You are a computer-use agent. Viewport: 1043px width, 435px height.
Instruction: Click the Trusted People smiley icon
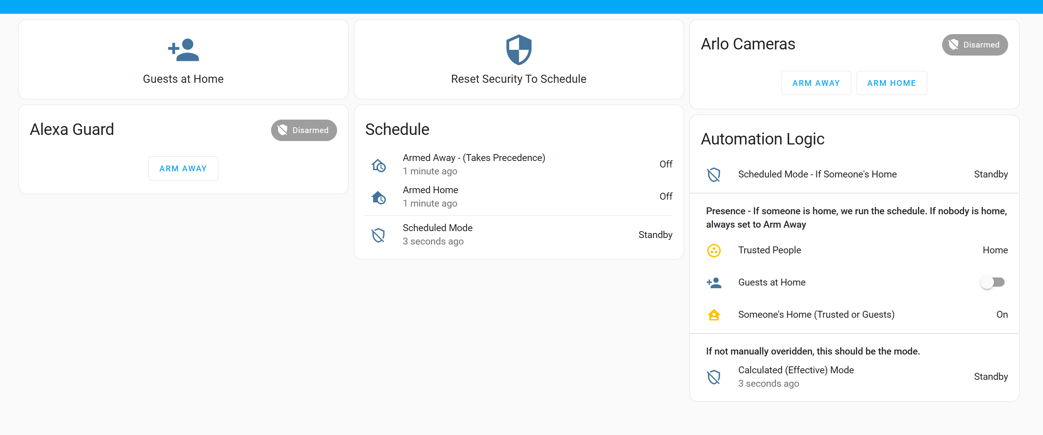click(714, 251)
